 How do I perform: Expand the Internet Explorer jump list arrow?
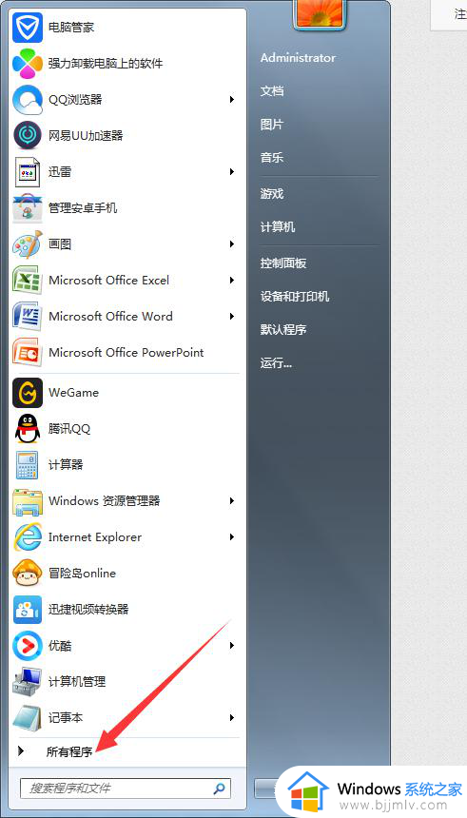tap(232, 536)
